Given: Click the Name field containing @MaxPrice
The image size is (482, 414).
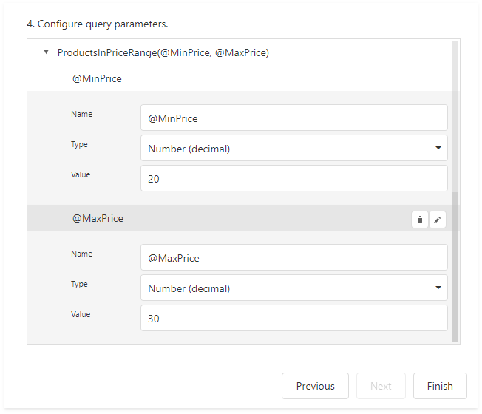Looking at the screenshot, I should tap(293, 258).
